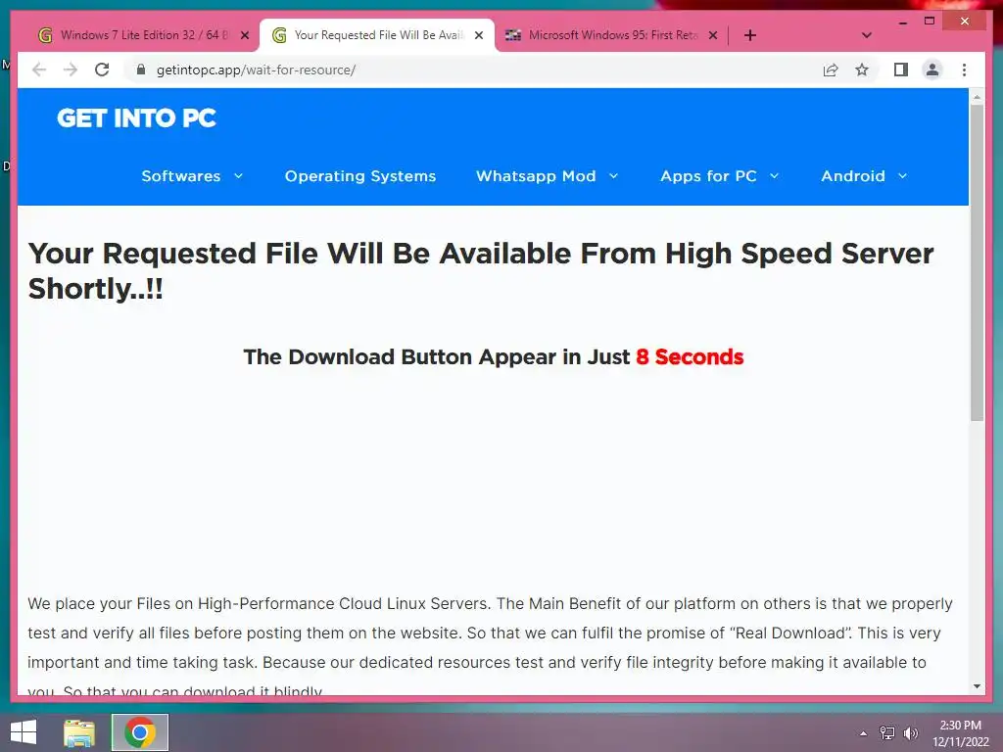Close the Your Requested File tab
Viewport: 1003px width, 752px height.
478,35
